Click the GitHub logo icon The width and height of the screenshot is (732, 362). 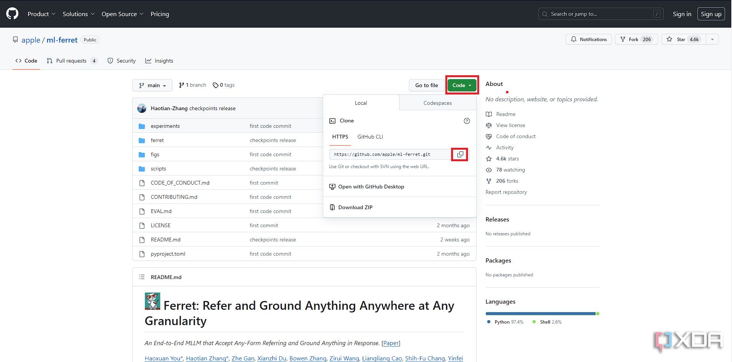pyautogui.click(x=12, y=14)
